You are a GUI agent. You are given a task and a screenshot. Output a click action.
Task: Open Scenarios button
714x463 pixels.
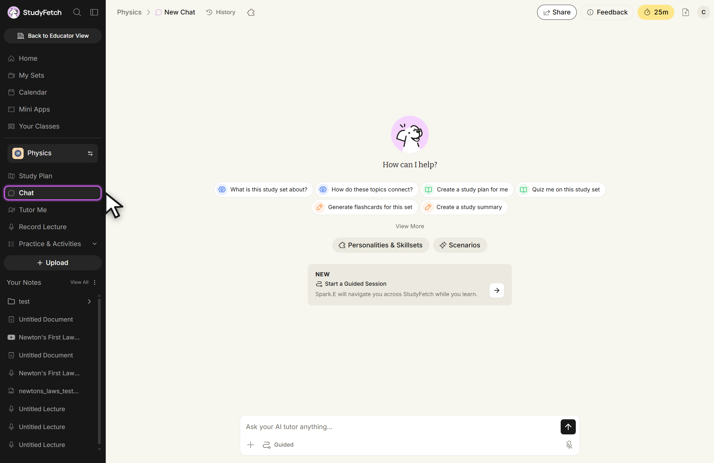[x=460, y=245]
